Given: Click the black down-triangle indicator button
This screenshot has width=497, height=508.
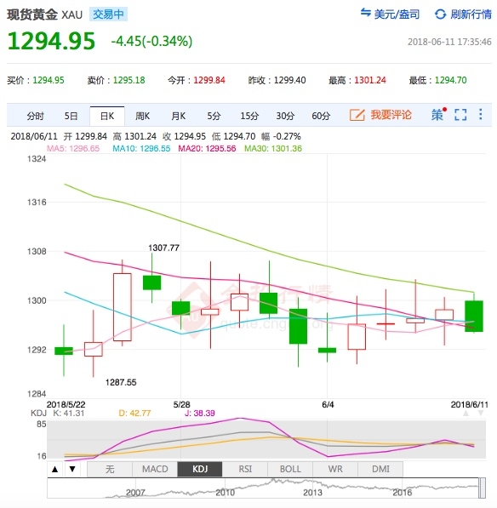Looking at the screenshot, I should click(x=72, y=469).
